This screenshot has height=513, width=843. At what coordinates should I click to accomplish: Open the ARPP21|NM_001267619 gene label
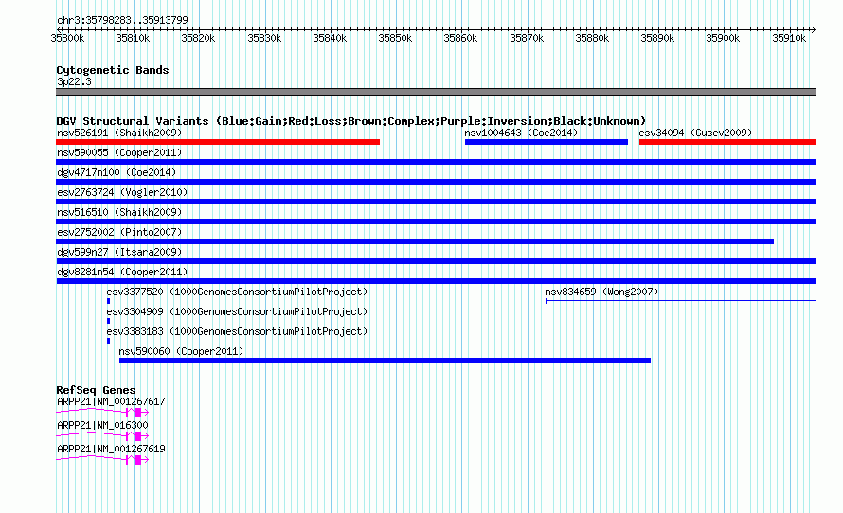[x=111, y=449]
